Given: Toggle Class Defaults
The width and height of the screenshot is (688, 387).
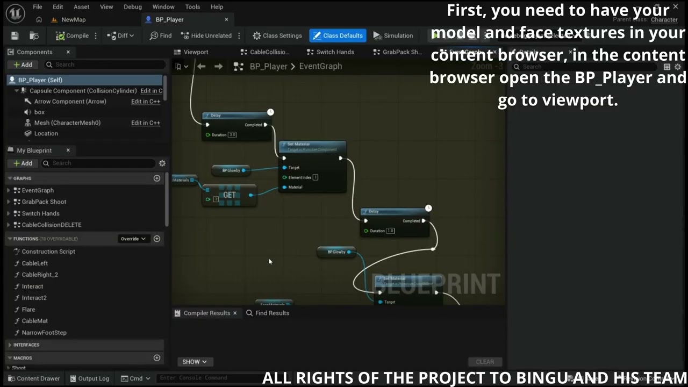Looking at the screenshot, I should coord(338,35).
